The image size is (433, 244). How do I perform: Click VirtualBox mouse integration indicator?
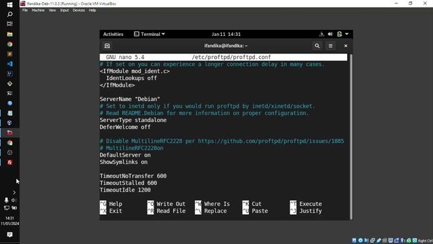[x=409, y=241]
